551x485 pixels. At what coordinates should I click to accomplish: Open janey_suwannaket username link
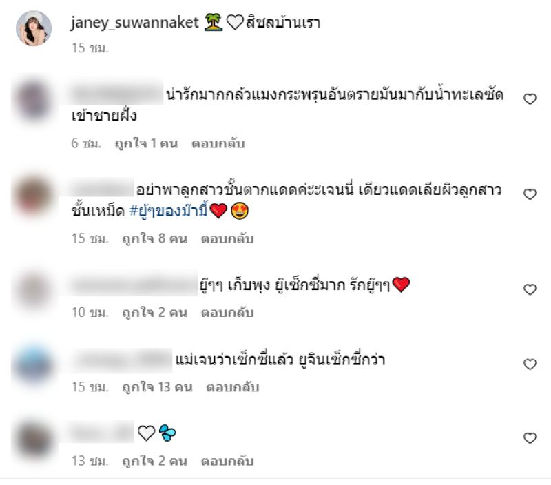click(134, 23)
